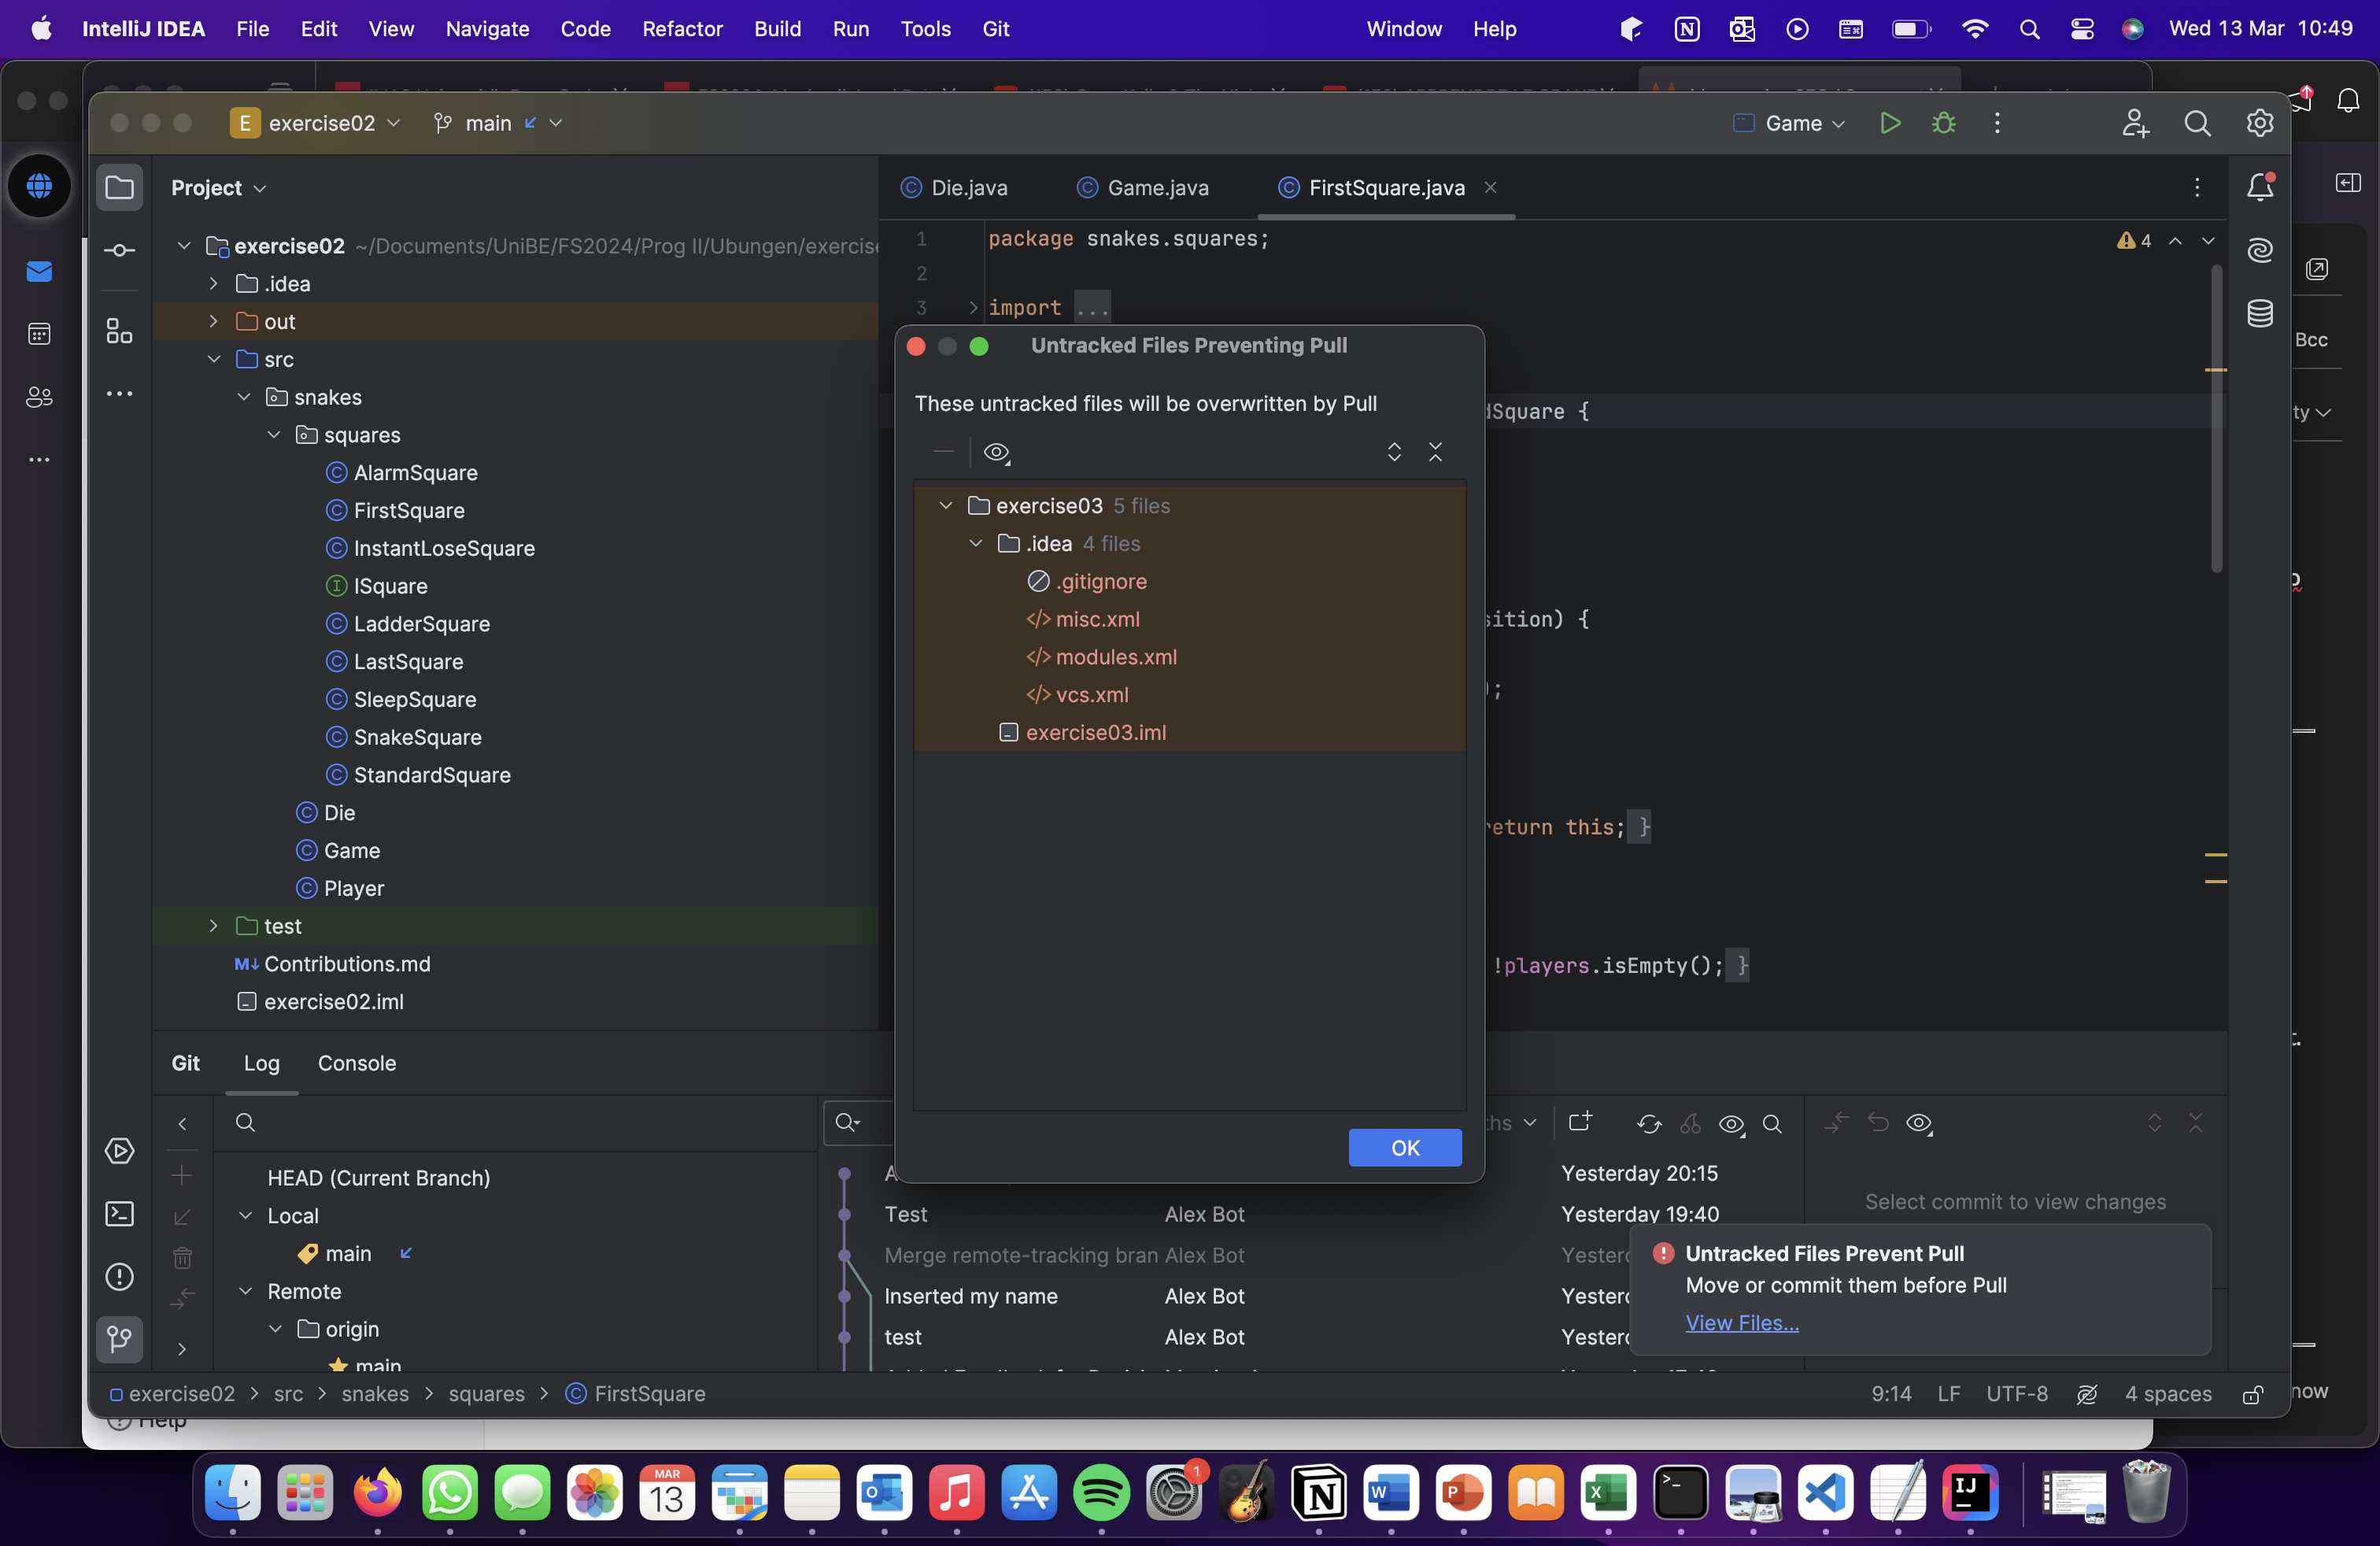Open the Structure tool window icon
The height and width of the screenshot is (1546, 2380).
point(119,331)
